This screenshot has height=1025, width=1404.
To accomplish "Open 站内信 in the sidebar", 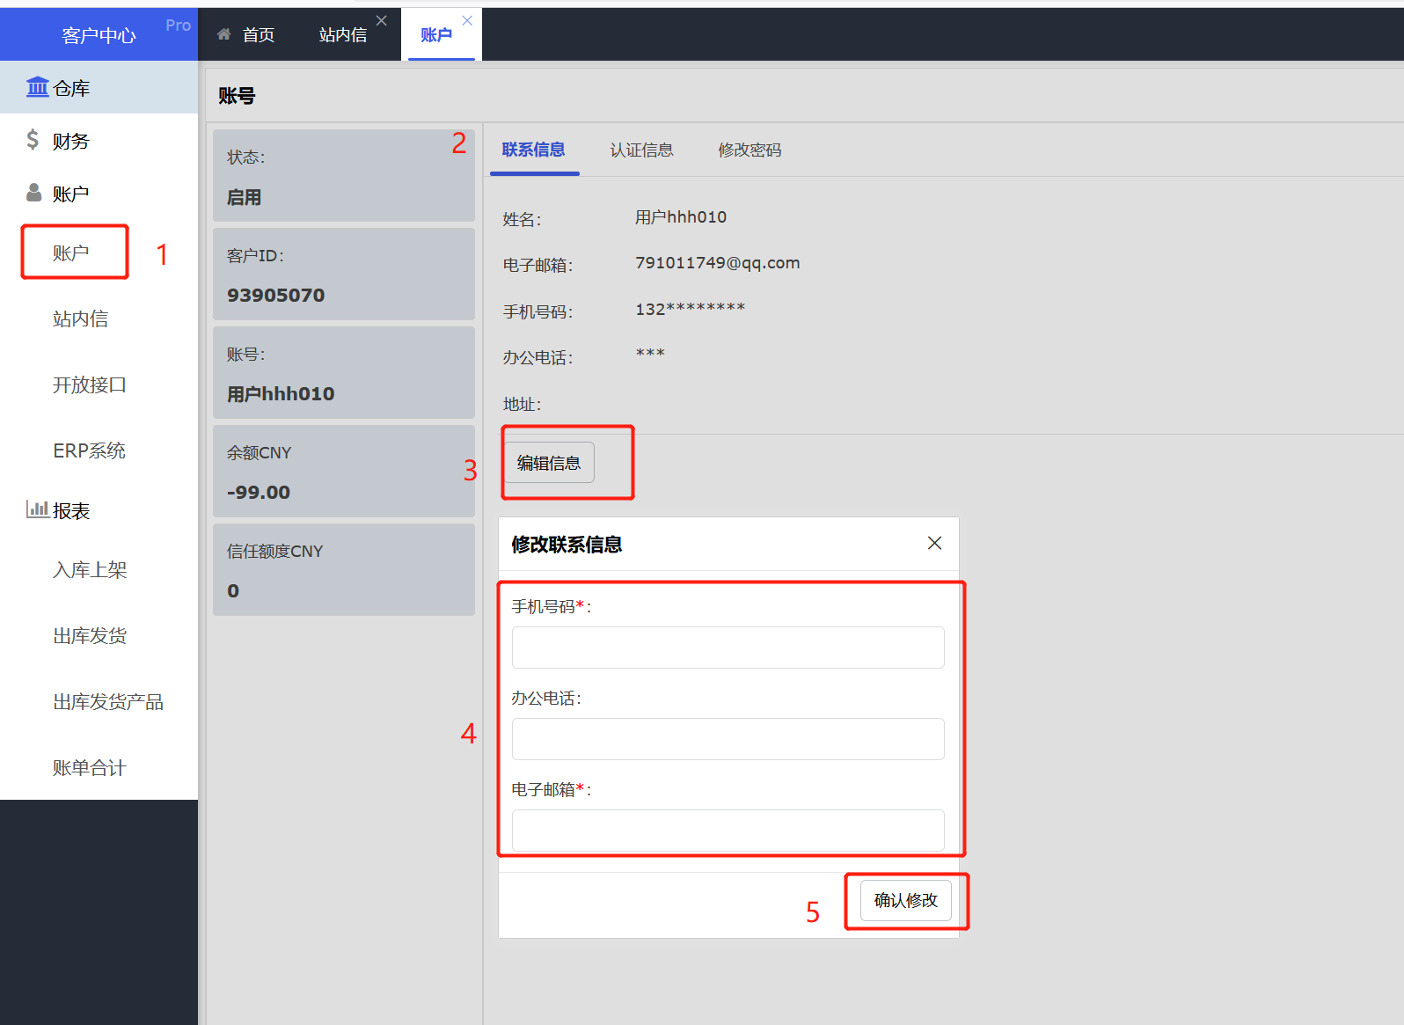I will 81,318.
